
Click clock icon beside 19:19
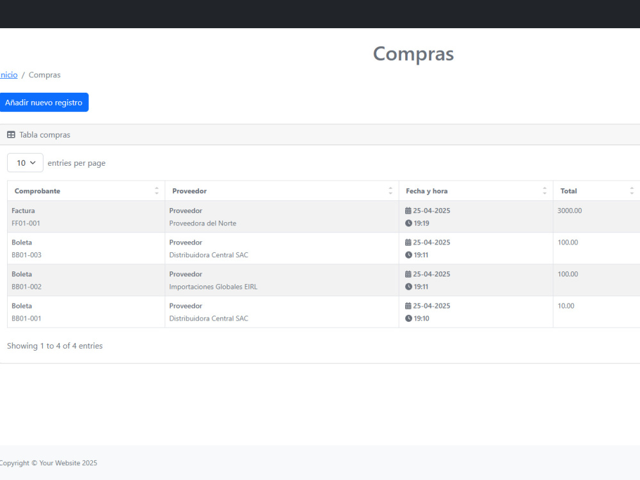(x=408, y=223)
